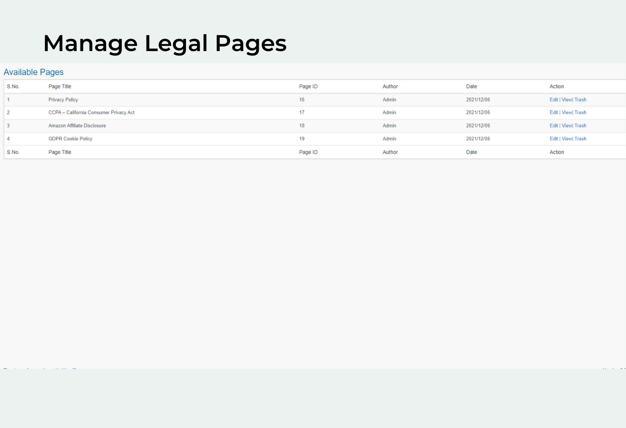This screenshot has width=626, height=428.
Task: Click the top Action column header
Action: (x=557, y=86)
